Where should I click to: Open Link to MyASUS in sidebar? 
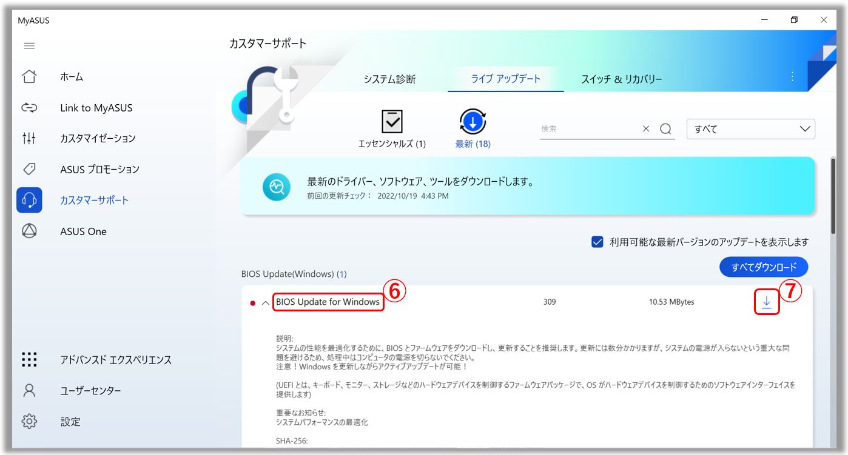point(96,108)
